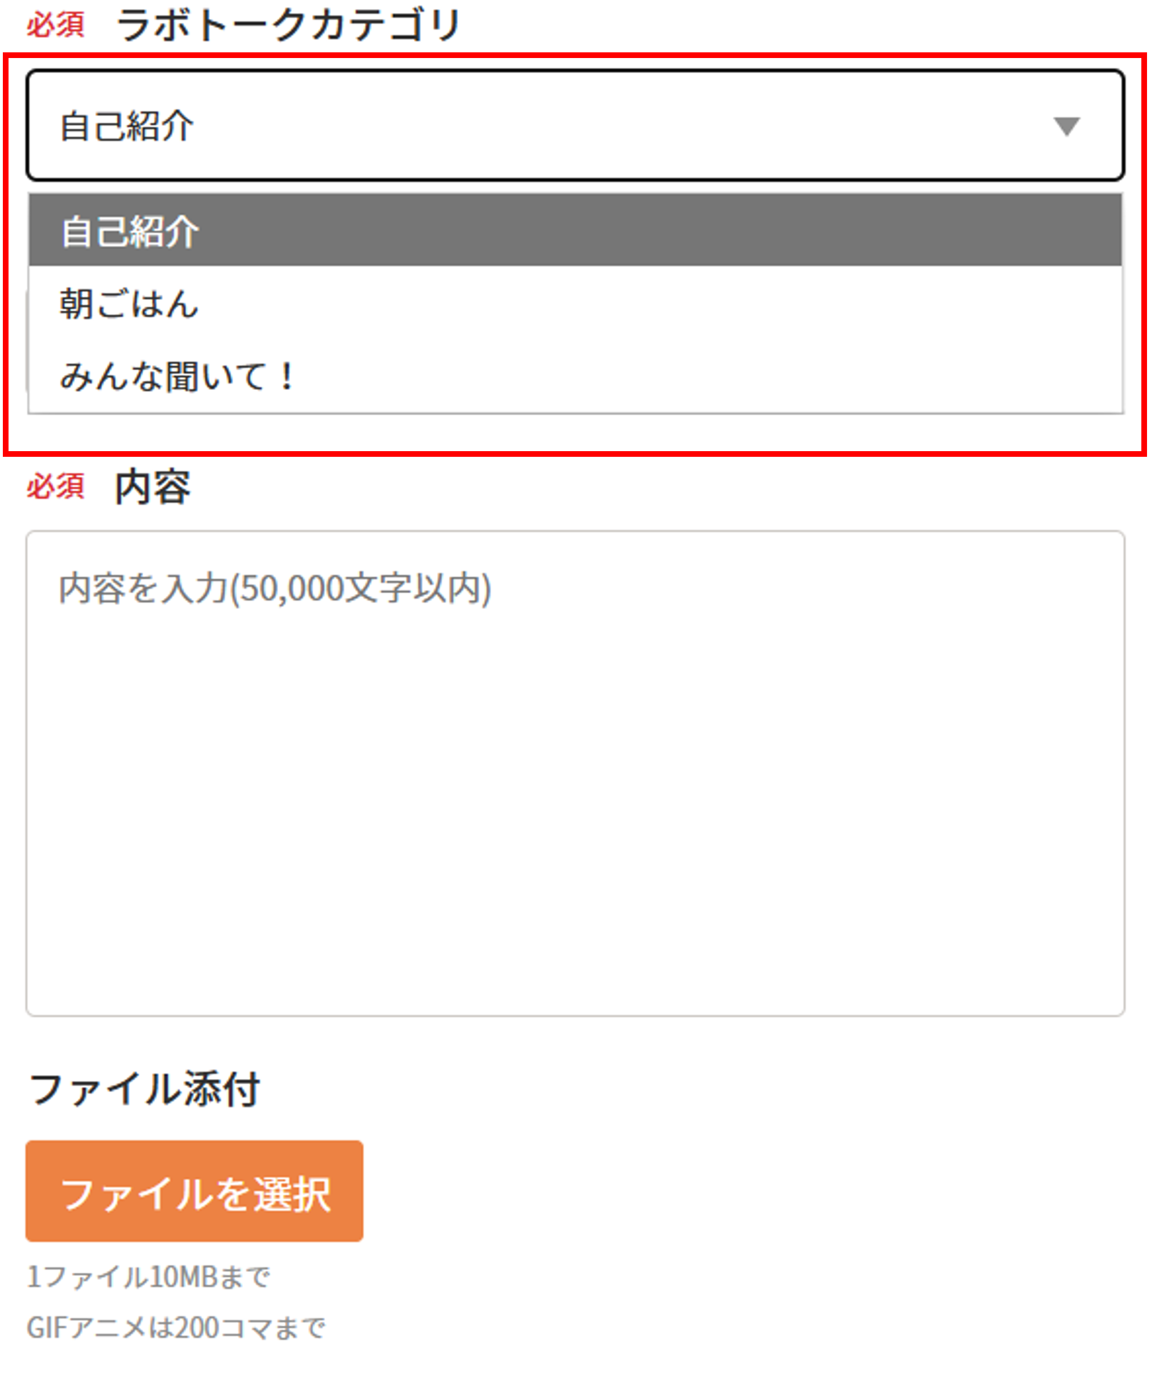Click the 1ファイル10MBまで hint text
Viewport: 1151px width, 1375px height.
[148, 1277]
